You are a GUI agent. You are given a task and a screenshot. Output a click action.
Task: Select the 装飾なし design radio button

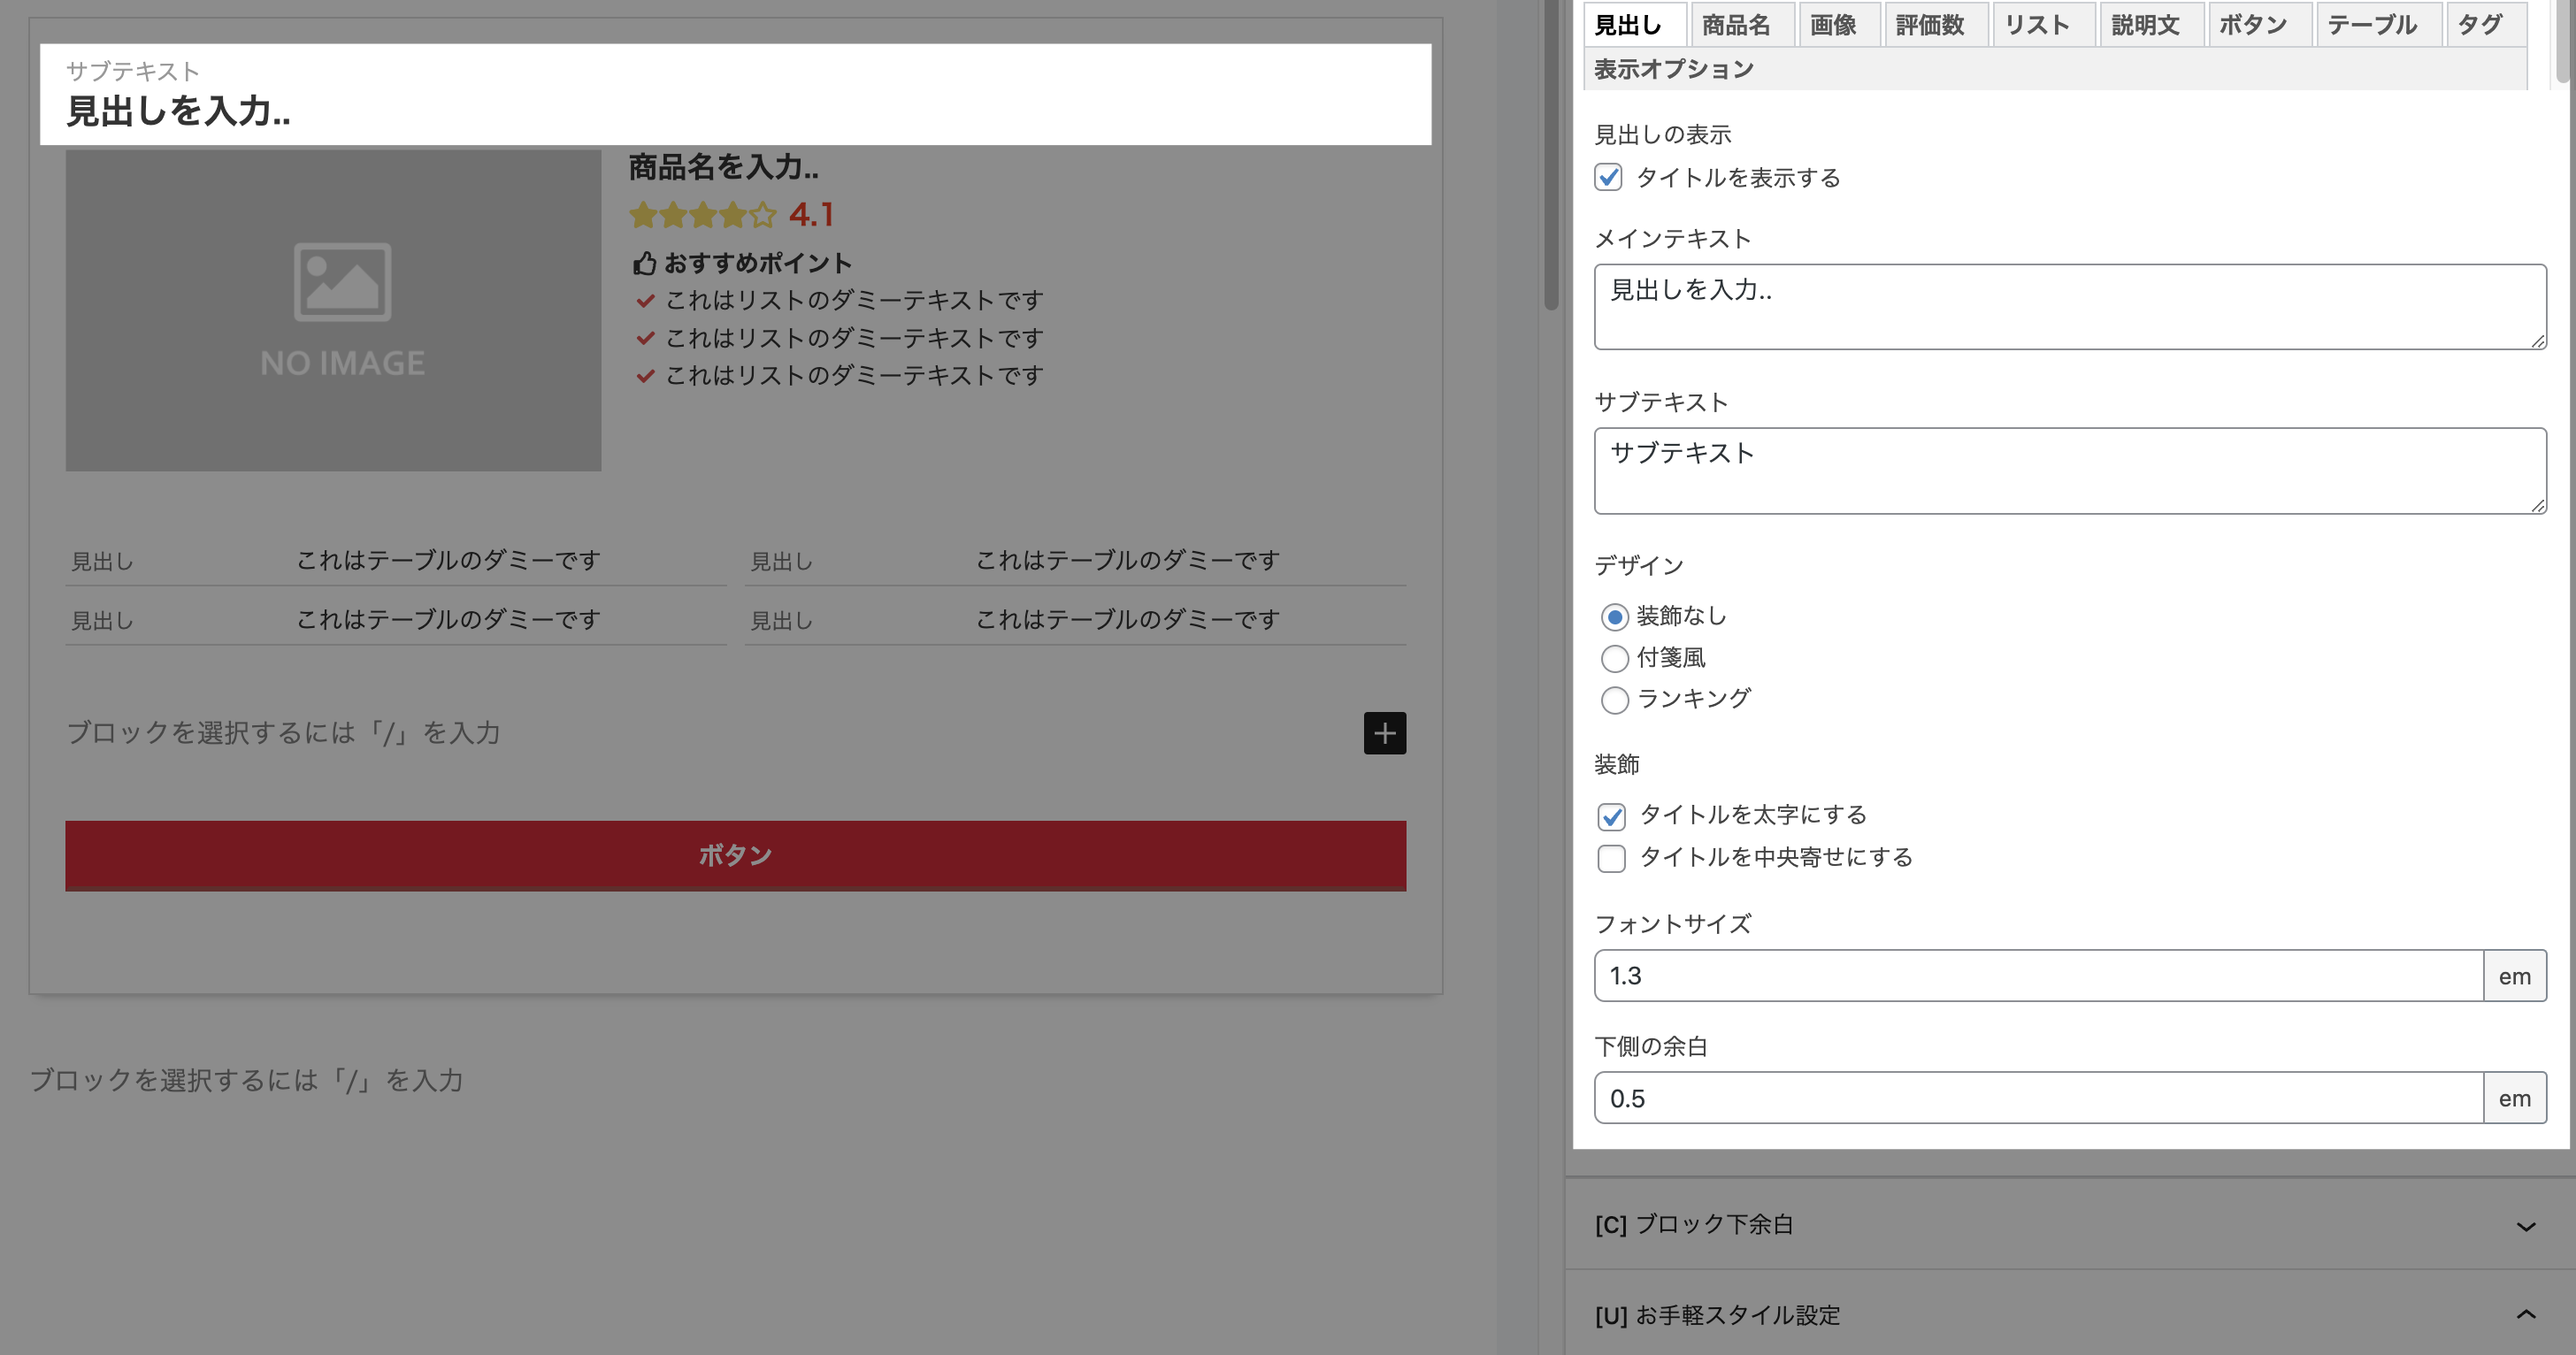[1614, 617]
